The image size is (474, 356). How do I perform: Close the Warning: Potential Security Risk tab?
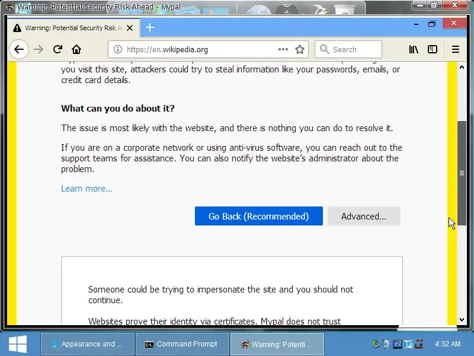130,28
